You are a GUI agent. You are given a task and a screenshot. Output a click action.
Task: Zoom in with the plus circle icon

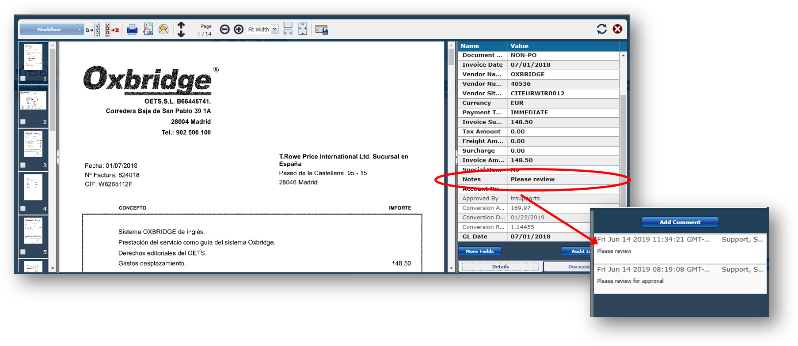[x=239, y=30]
